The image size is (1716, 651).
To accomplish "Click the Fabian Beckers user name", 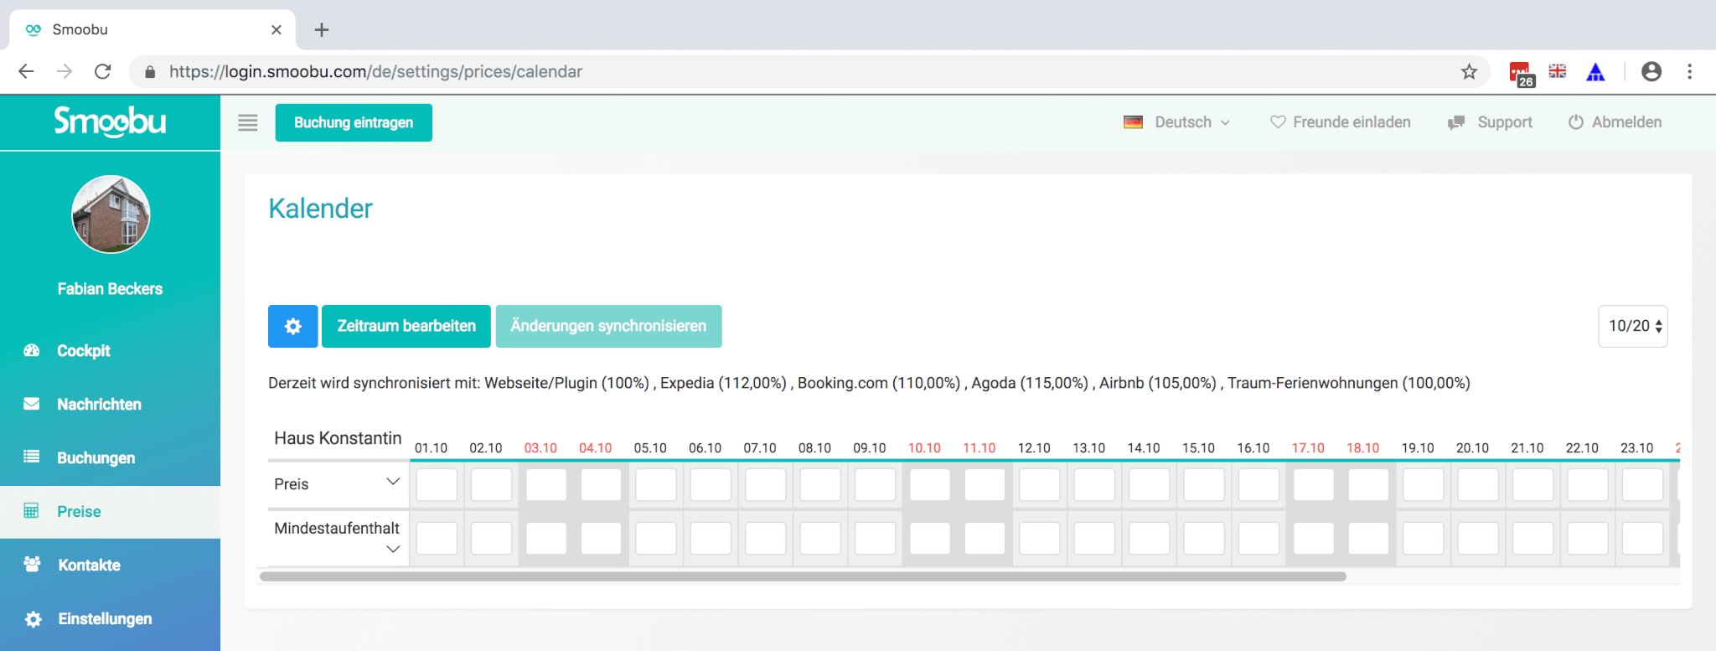I will (x=110, y=289).
